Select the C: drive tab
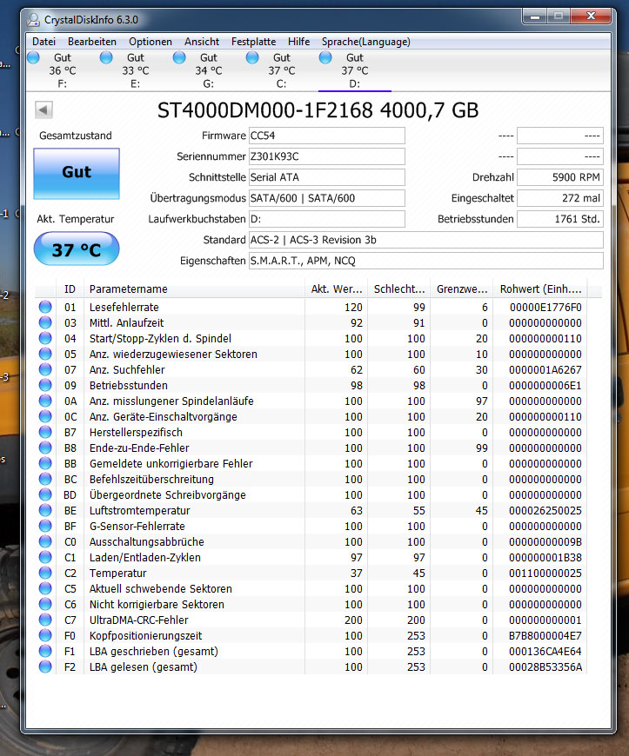Viewport: 629px width, 756px height. pyautogui.click(x=281, y=70)
